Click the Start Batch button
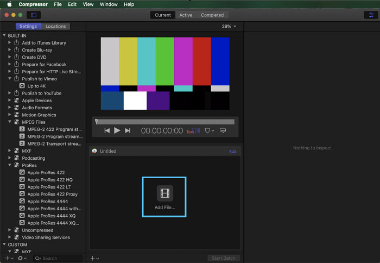This screenshot has width=380, height=263. tap(224, 258)
